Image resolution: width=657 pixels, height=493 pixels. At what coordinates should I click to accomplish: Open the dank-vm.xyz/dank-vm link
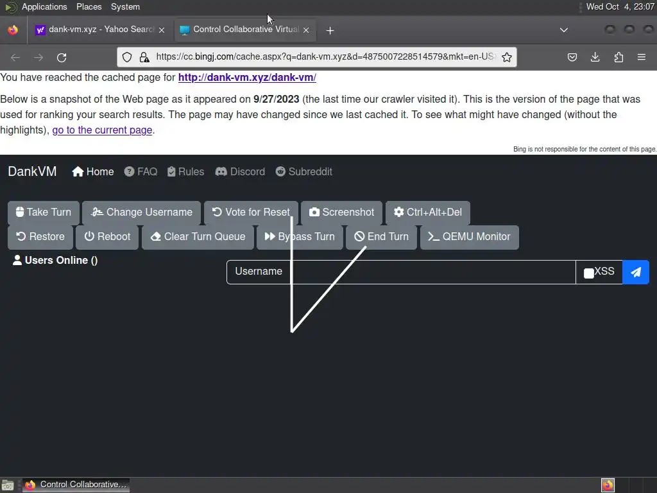pyautogui.click(x=247, y=78)
